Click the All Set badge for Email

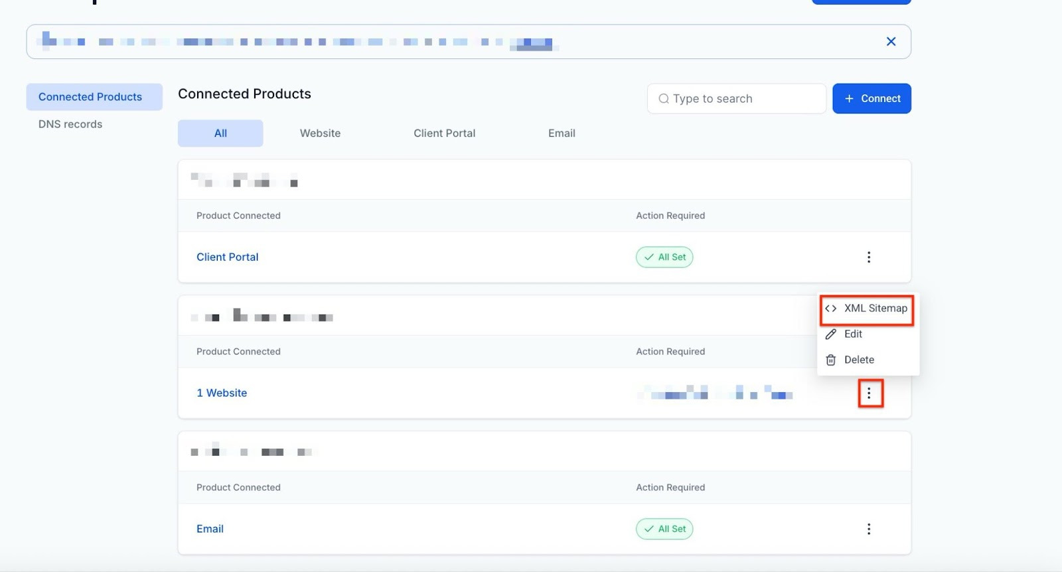pos(664,529)
